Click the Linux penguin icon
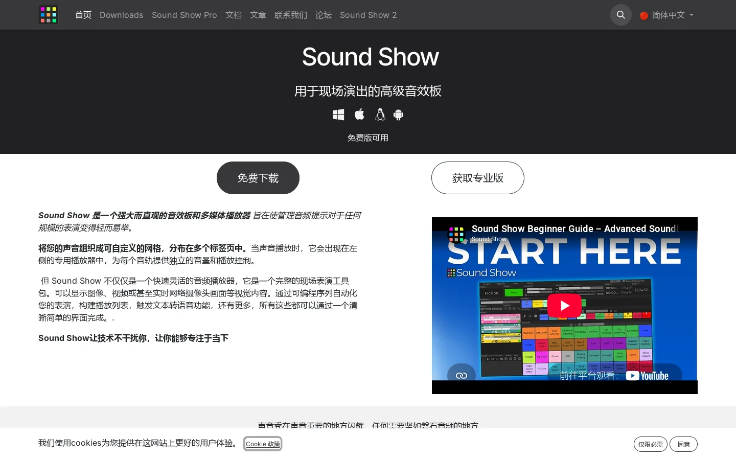The width and height of the screenshot is (736, 460). (380, 114)
